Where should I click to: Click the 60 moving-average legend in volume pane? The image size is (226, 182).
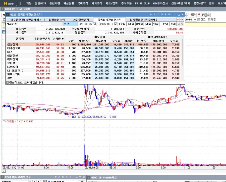[32, 121]
